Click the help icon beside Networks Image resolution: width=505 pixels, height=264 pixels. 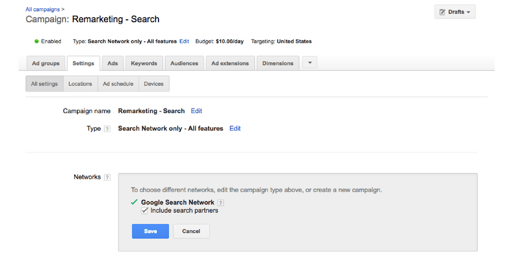coord(107,177)
